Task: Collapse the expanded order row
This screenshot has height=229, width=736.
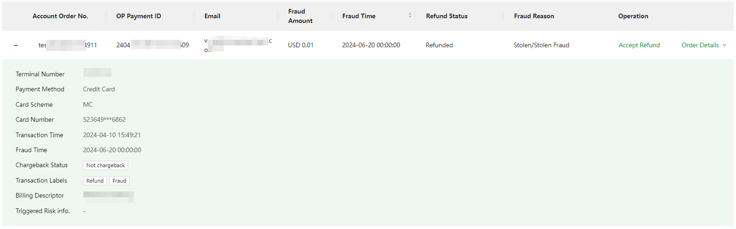Action: pyautogui.click(x=16, y=45)
